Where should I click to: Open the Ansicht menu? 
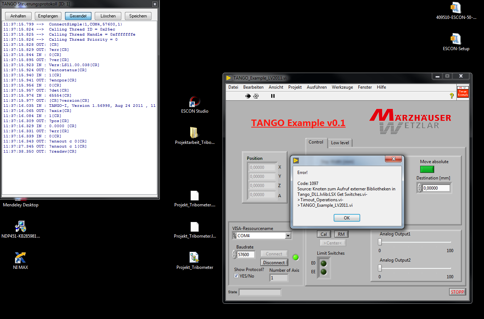point(276,87)
